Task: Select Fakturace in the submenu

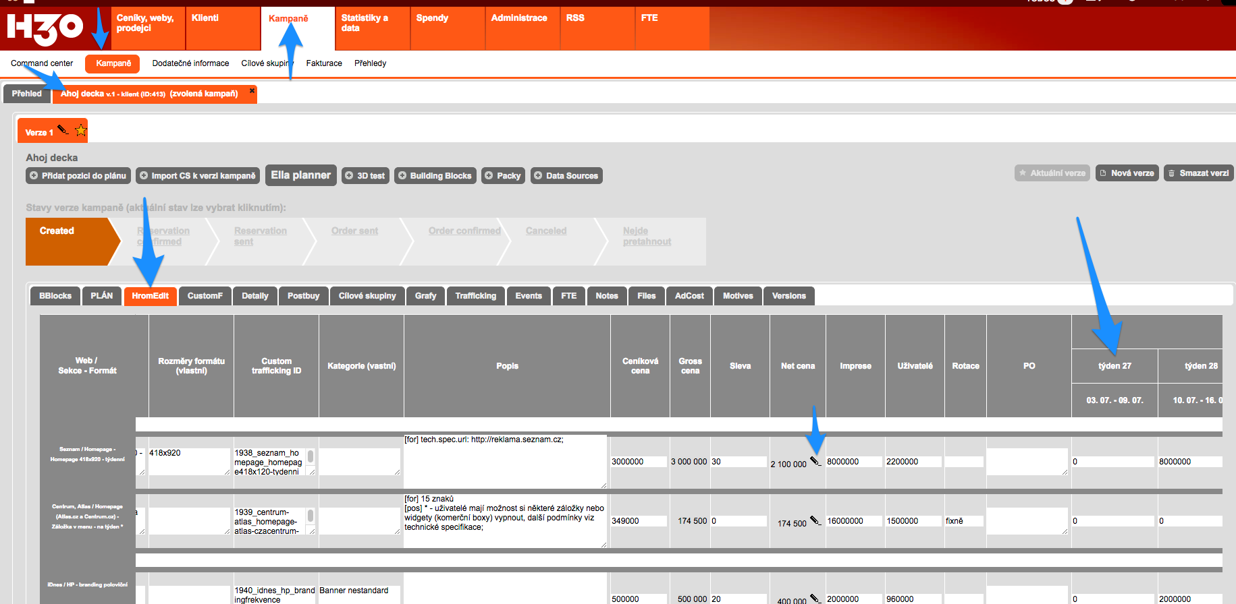Action: click(324, 63)
